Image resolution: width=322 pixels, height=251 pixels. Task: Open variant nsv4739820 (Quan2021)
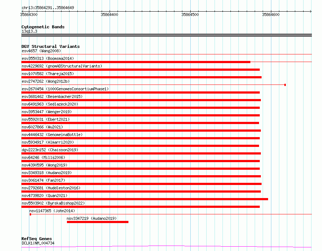click(45, 196)
